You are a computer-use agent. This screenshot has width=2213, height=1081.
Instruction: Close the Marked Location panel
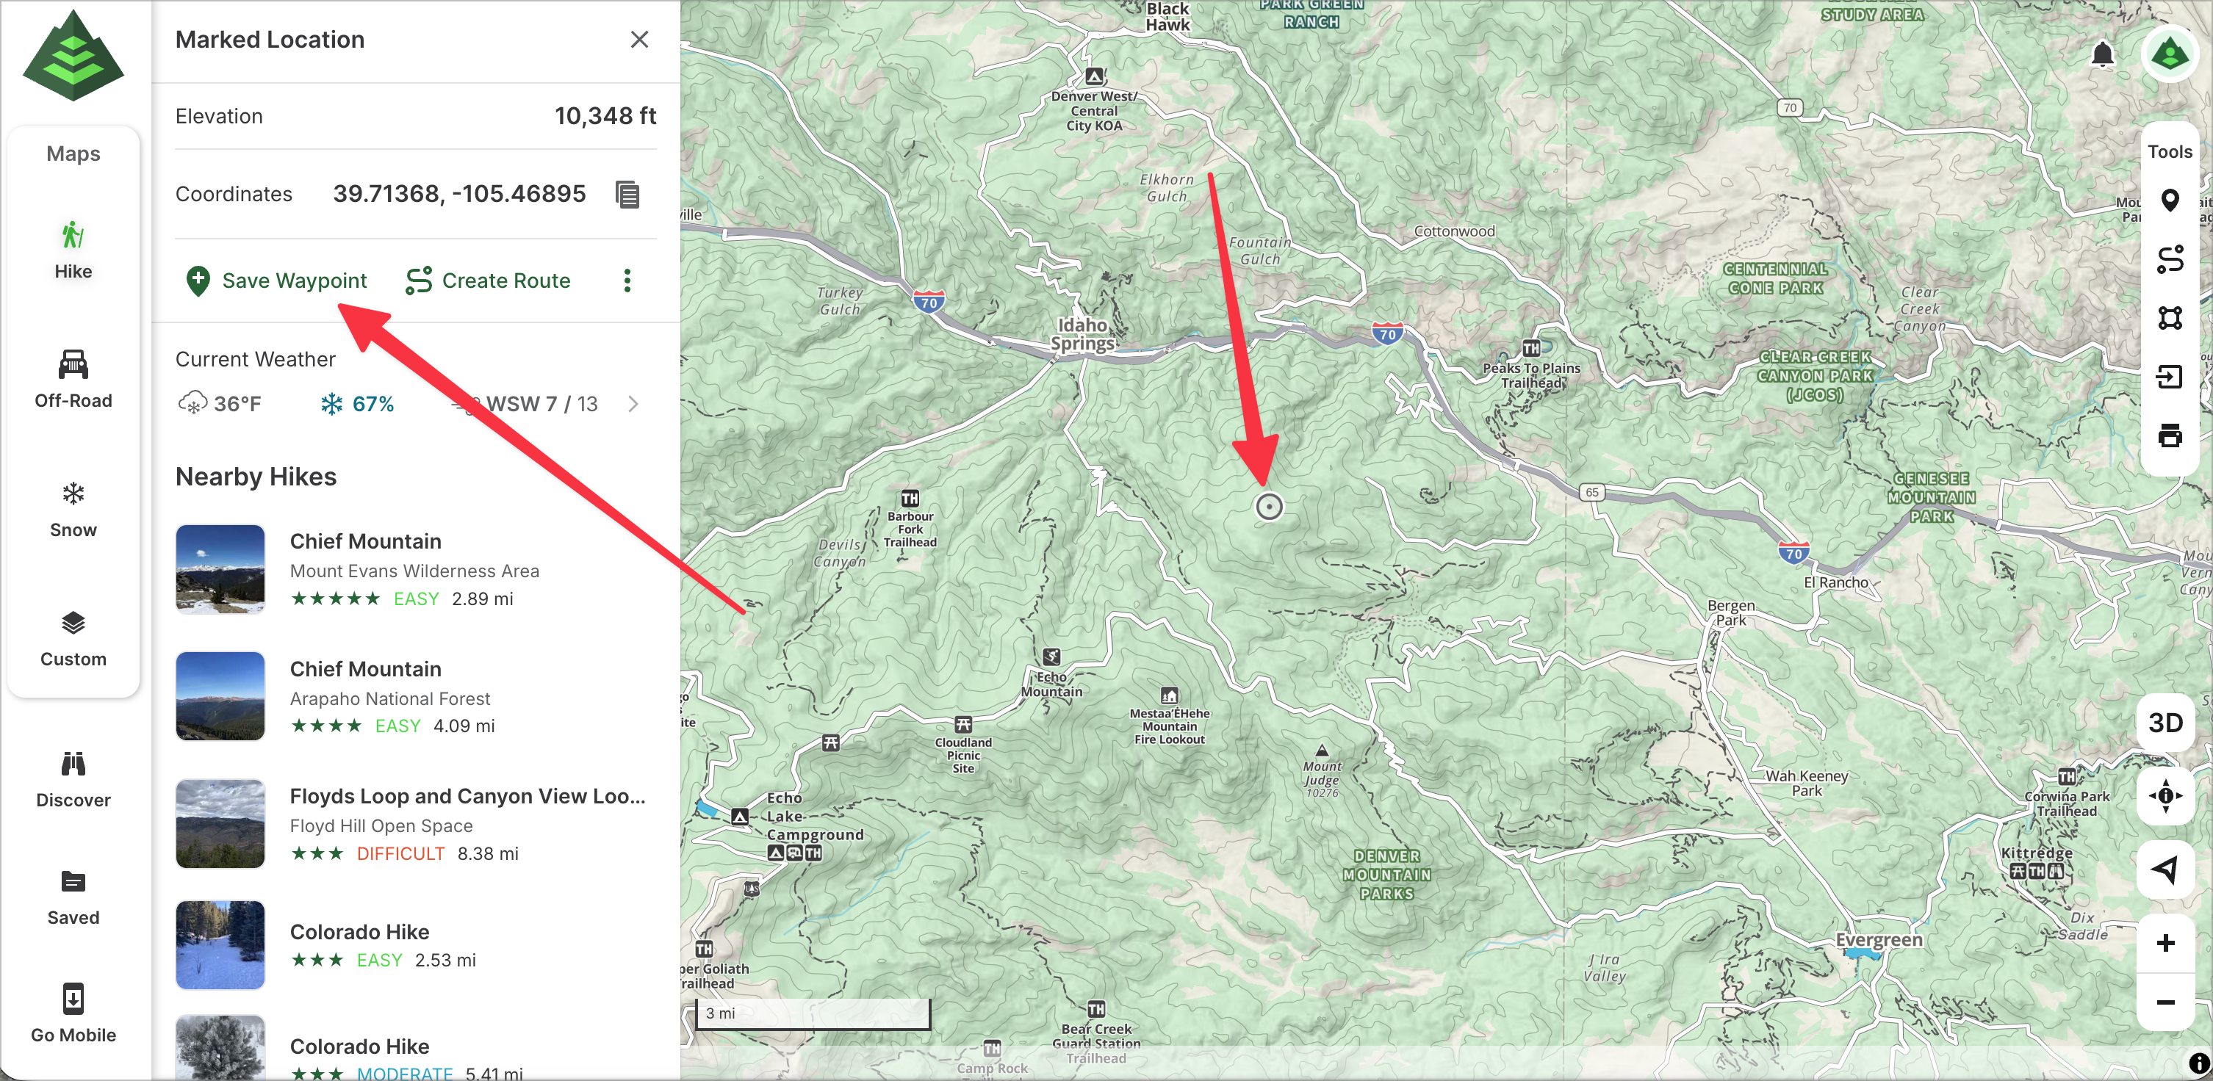(x=638, y=40)
